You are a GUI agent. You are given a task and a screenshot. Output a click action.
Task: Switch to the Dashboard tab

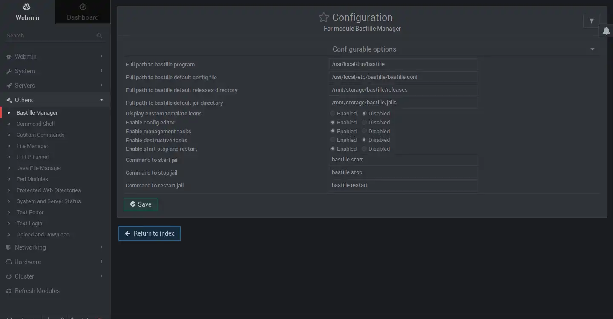tap(83, 12)
